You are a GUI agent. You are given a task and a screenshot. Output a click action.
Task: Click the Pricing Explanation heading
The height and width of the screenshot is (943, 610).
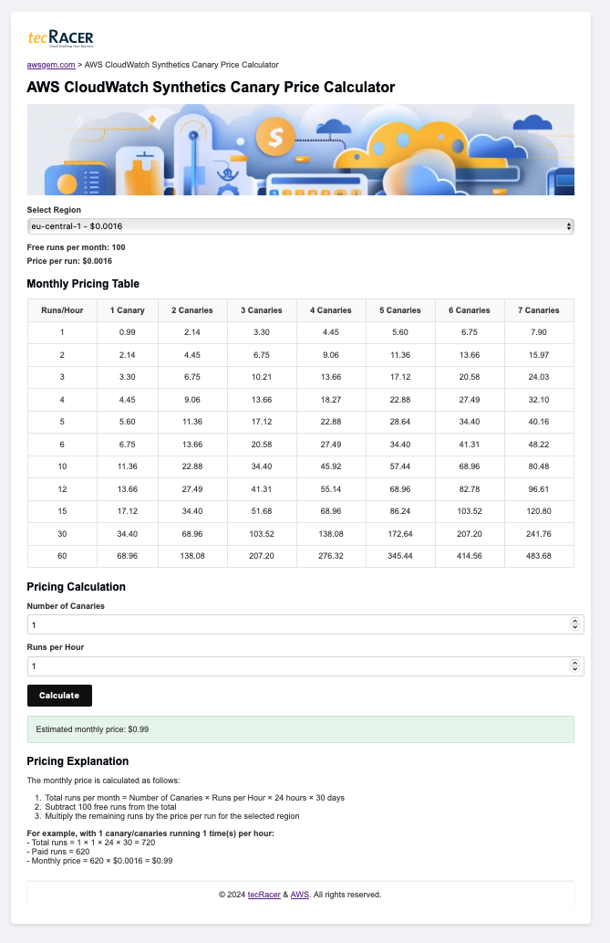click(x=78, y=761)
